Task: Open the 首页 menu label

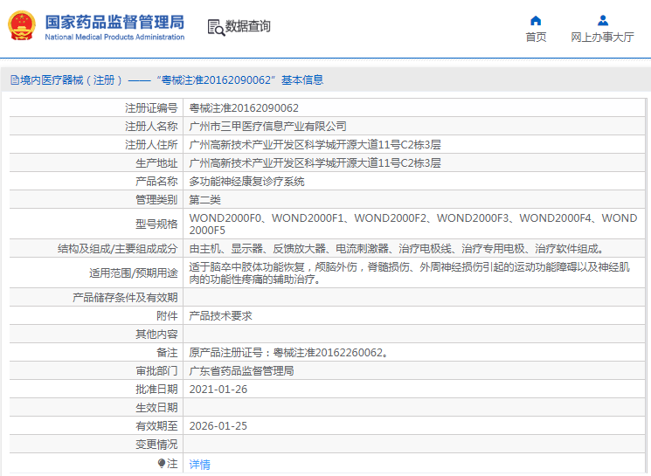Action: [536, 37]
